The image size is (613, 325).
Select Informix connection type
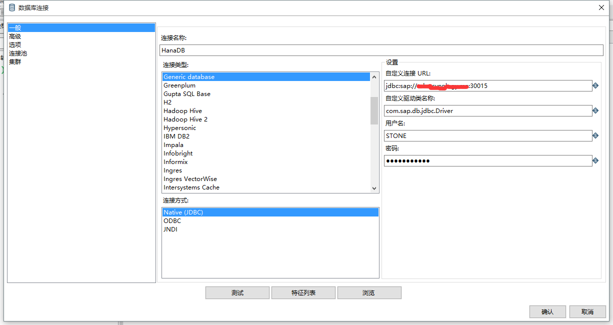(x=266, y=162)
